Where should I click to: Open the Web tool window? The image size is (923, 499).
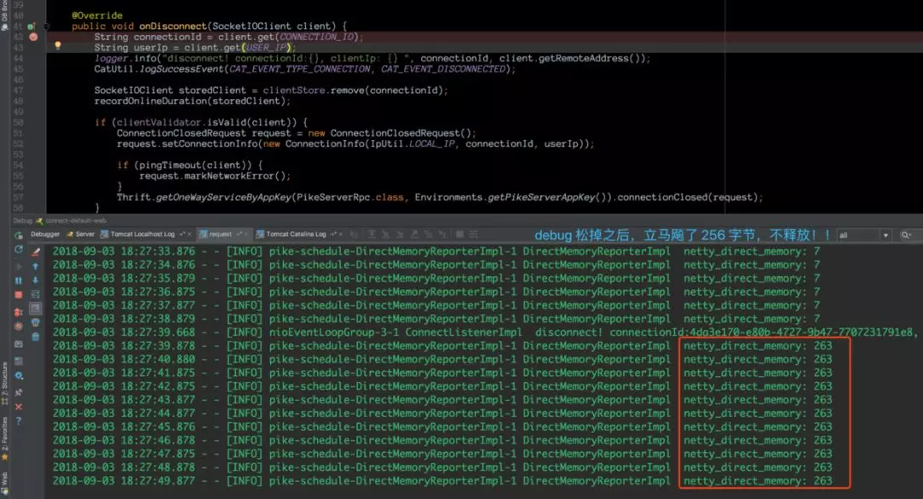tap(5, 483)
